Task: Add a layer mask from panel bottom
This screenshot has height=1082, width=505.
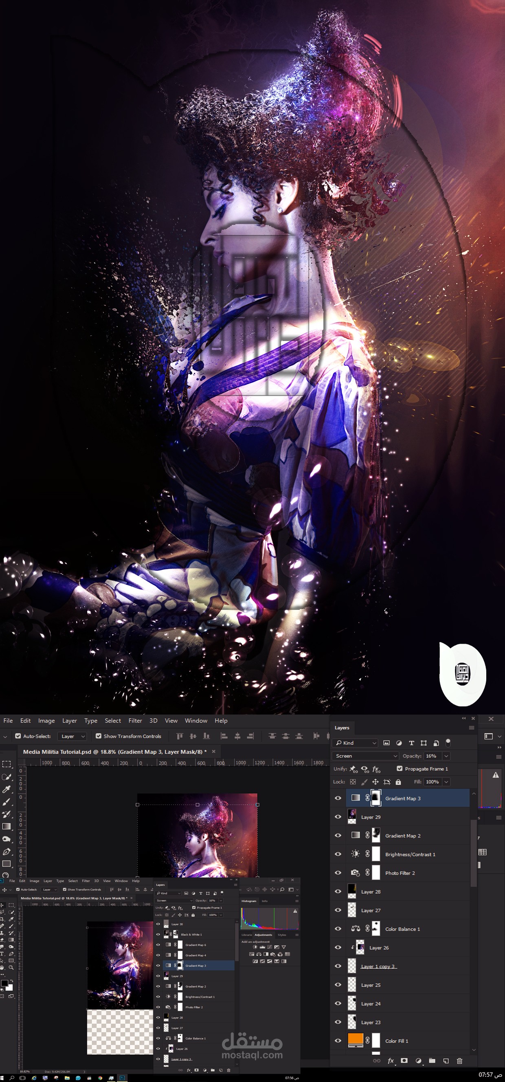Action: pyautogui.click(x=404, y=1061)
